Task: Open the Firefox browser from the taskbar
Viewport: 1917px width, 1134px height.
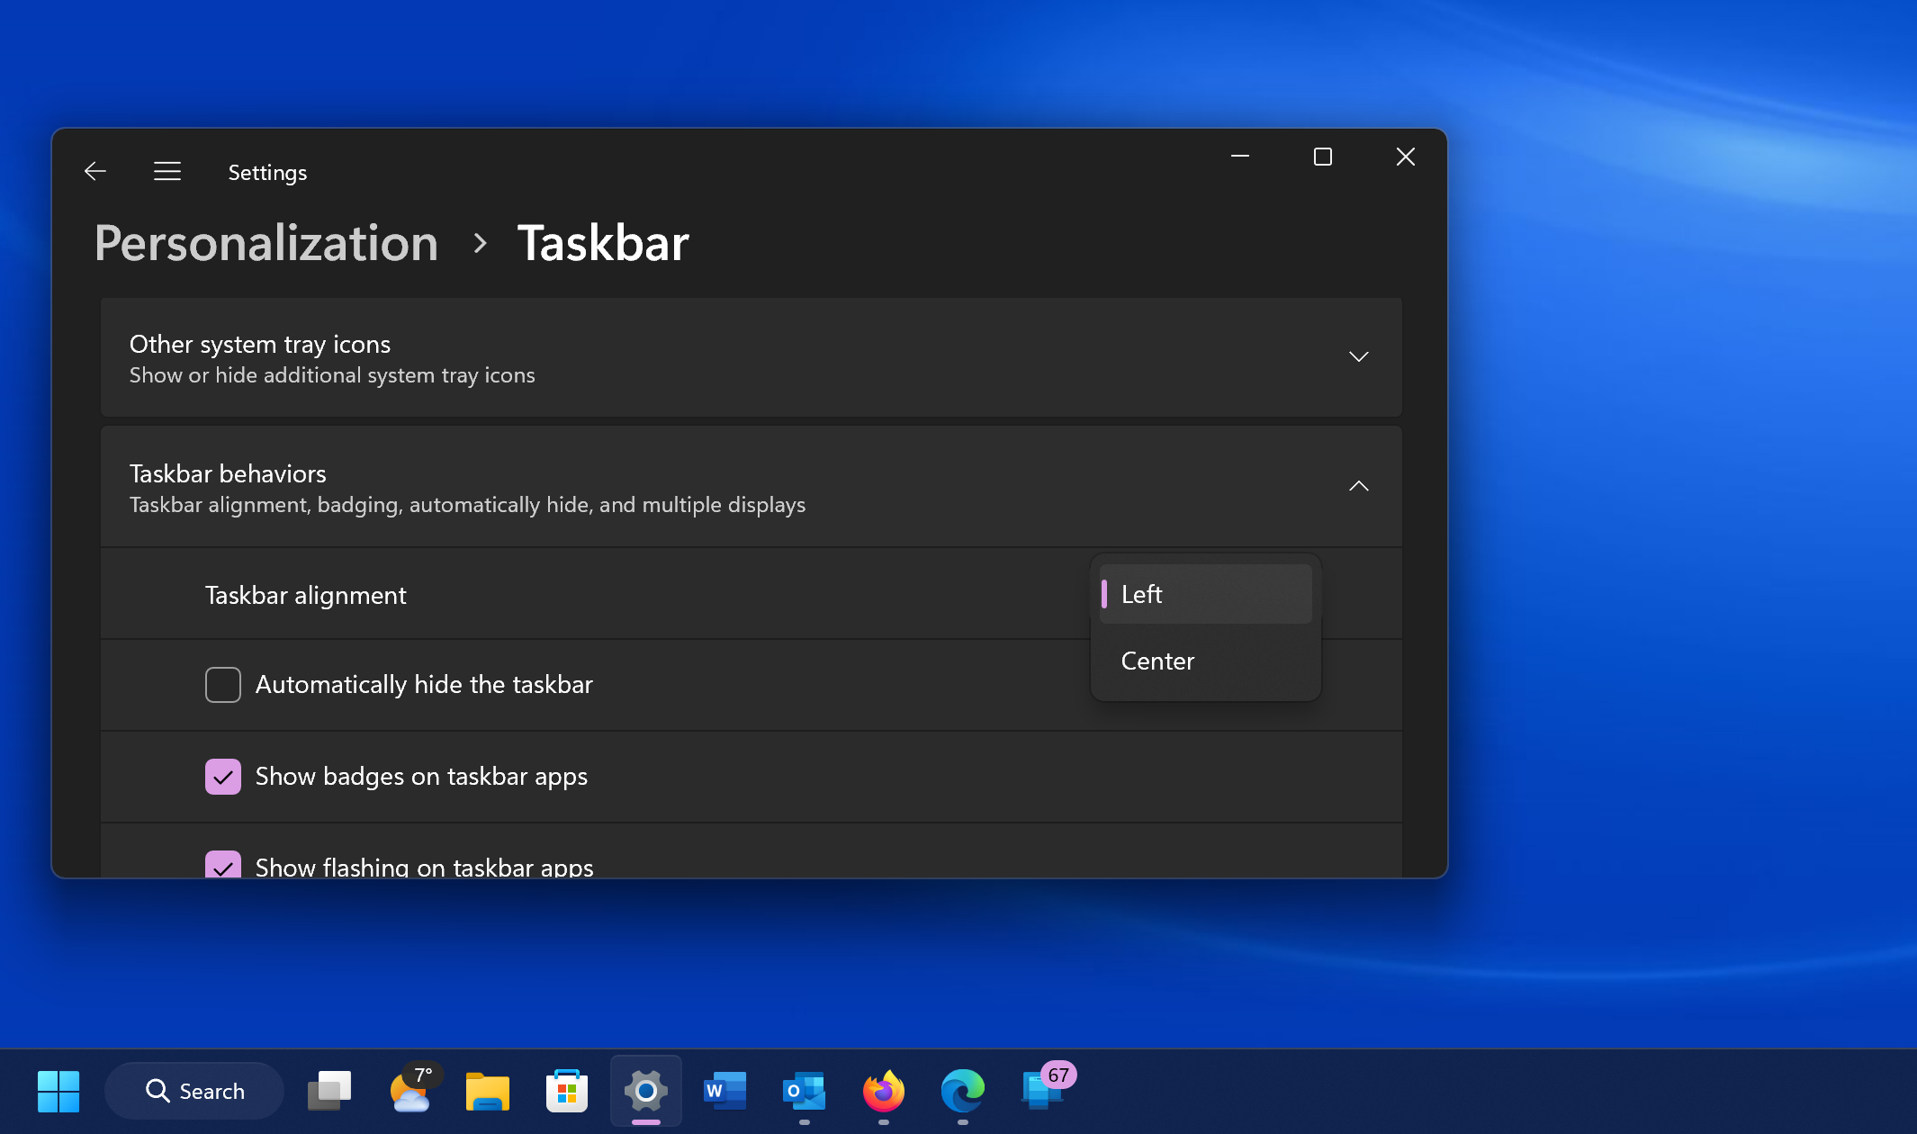Action: (x=883, y=1091)
